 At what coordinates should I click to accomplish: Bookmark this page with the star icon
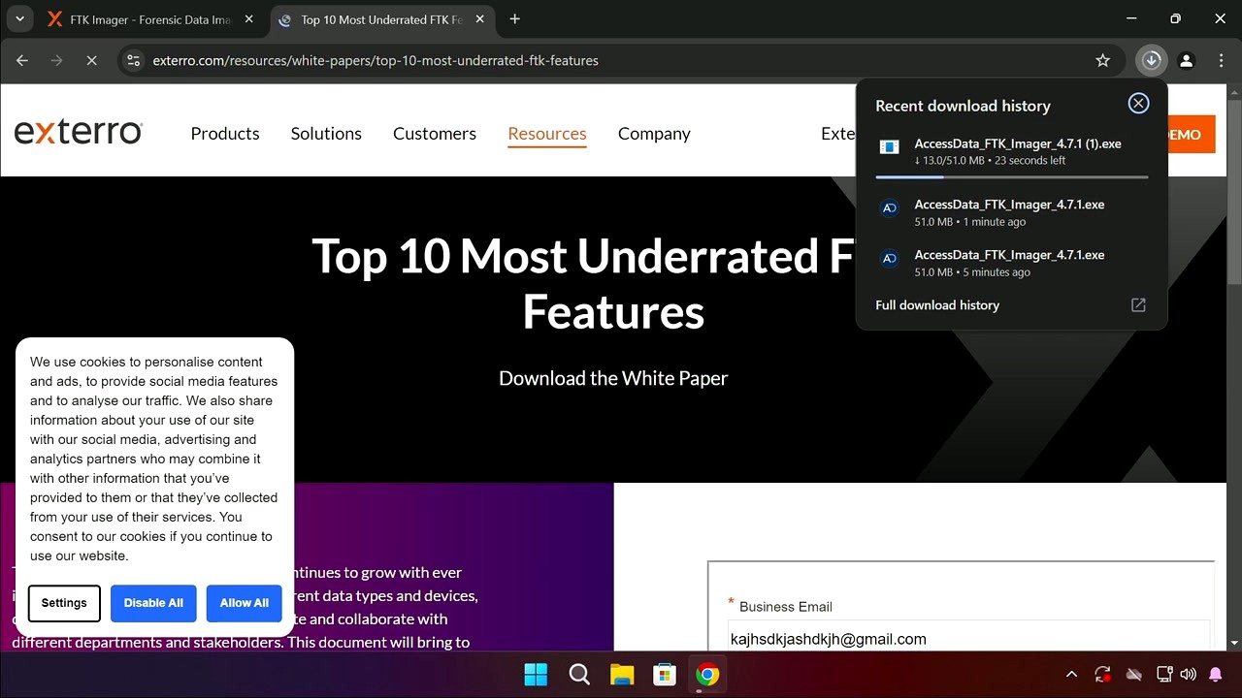coord(1102,60)
